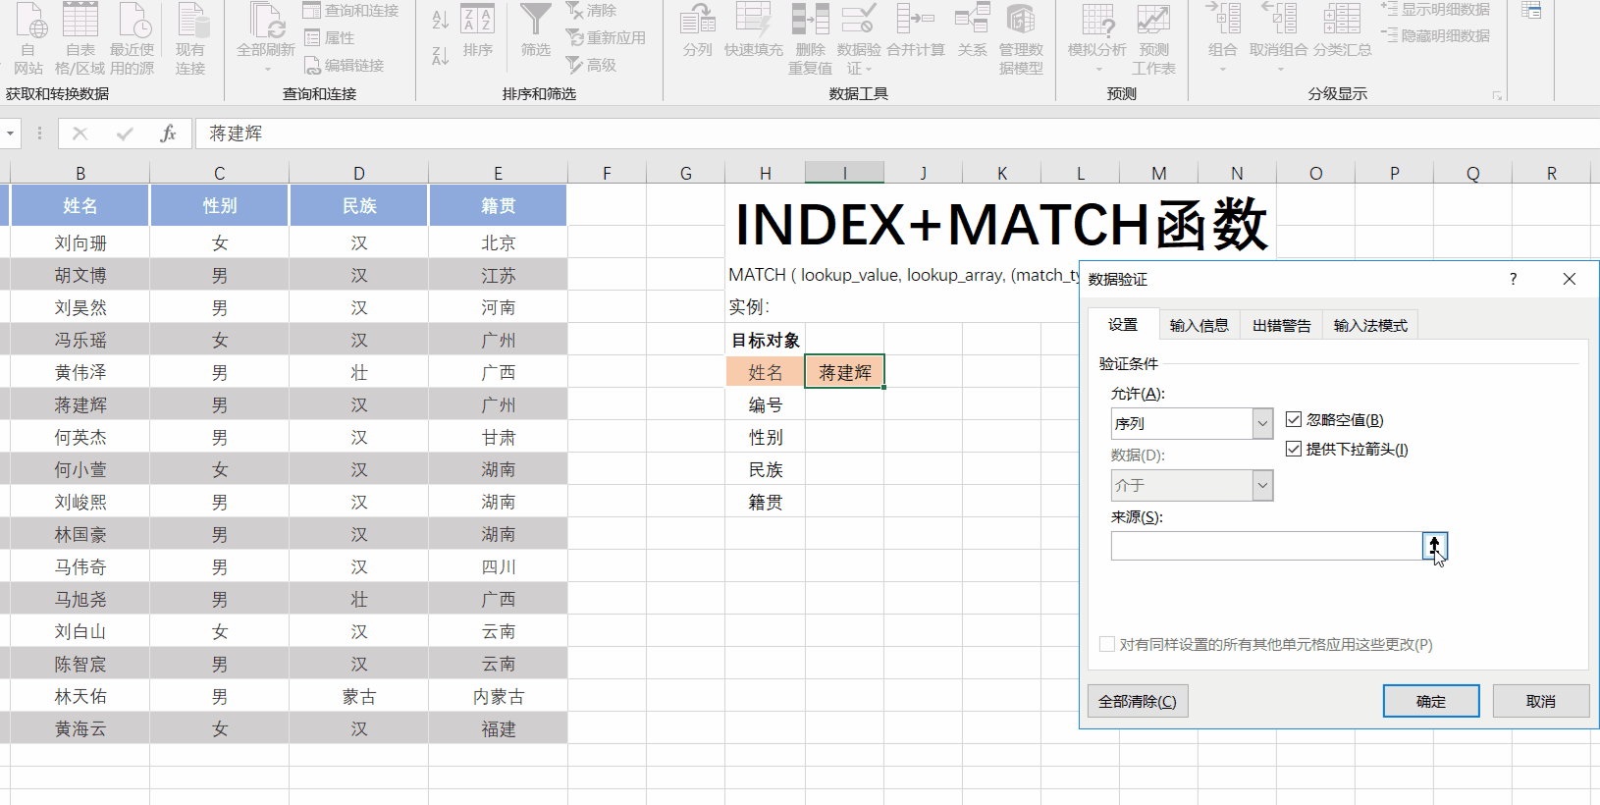This screenshot has height=805, width=1600.
Task: Switch to the 设置 tab
Action: 1123,325
